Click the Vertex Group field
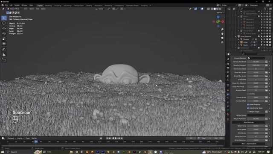Image resolution: width=273 pixels, height=154 pixels. [256, 115]
